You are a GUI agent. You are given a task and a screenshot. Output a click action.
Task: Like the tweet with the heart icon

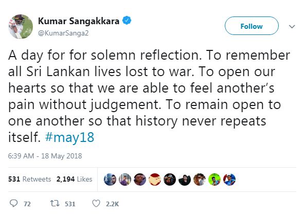(x=96, y=203)
